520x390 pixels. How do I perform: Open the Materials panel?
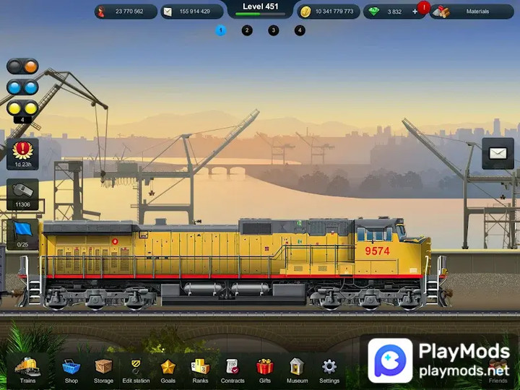coord(472,12)
